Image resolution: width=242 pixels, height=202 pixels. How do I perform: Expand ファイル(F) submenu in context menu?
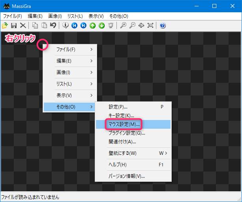tap(70, 50)
